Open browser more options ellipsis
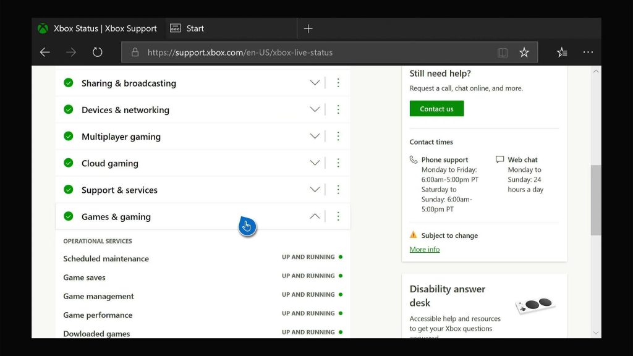 (588, 52)
